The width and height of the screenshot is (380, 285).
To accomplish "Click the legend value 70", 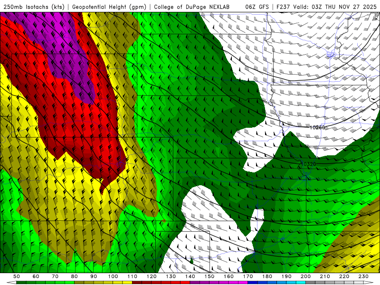I will point(55,276).
